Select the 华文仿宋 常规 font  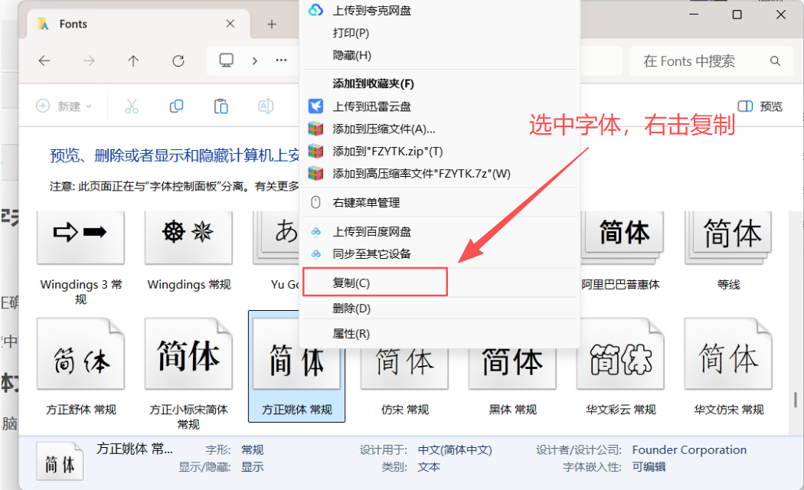coord(729,367)
